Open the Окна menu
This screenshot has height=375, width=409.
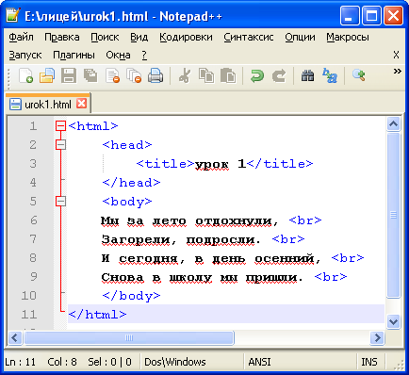[x=118, y=55]
